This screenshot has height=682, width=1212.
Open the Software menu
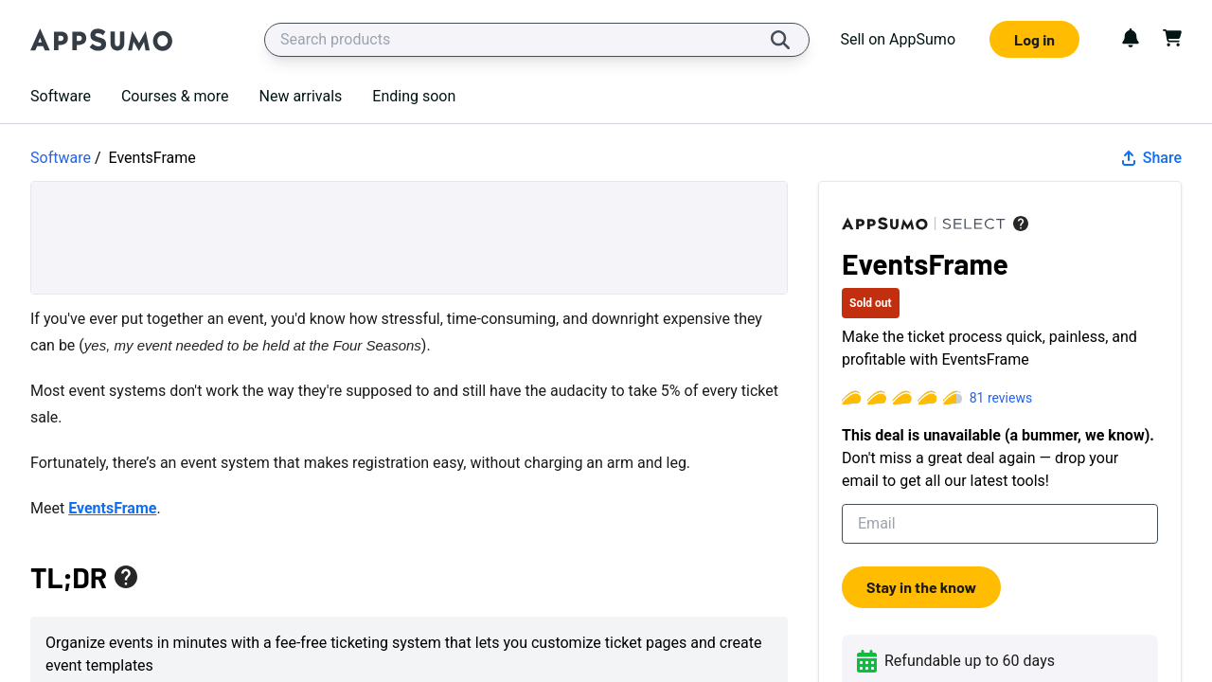(x=61, y=96)
